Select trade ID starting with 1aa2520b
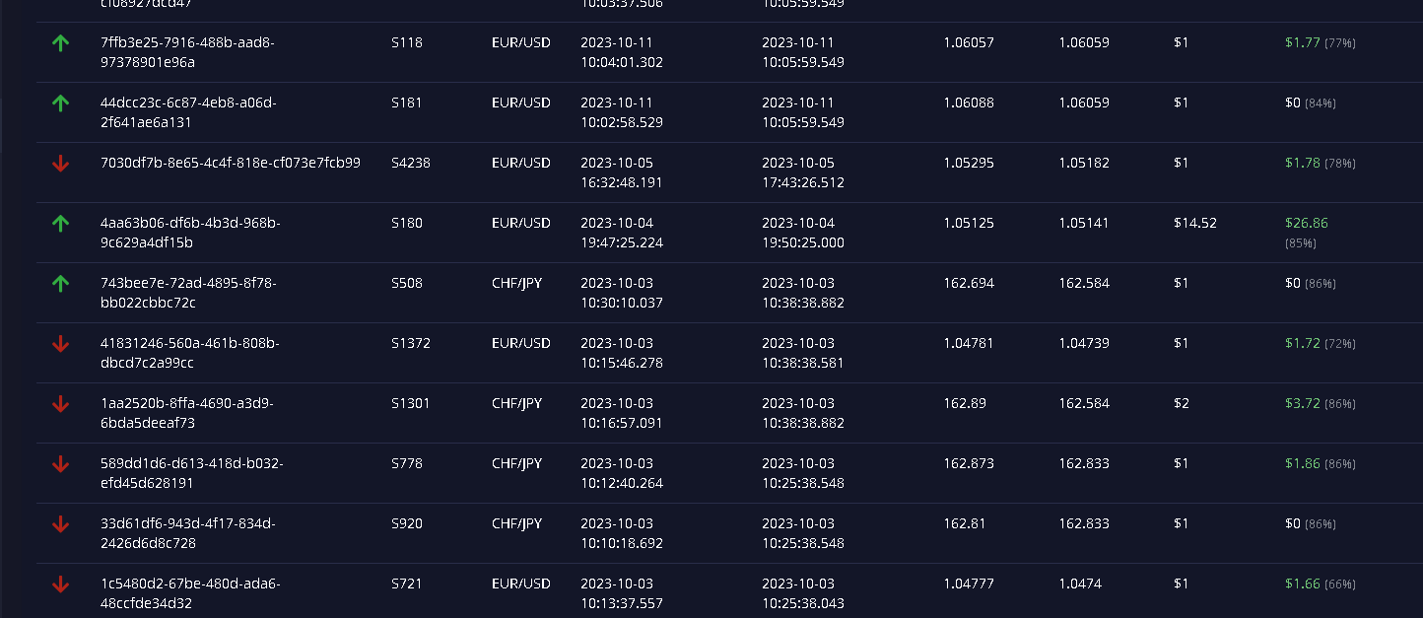Screen dimensions: 1423x618 (187, 413)
